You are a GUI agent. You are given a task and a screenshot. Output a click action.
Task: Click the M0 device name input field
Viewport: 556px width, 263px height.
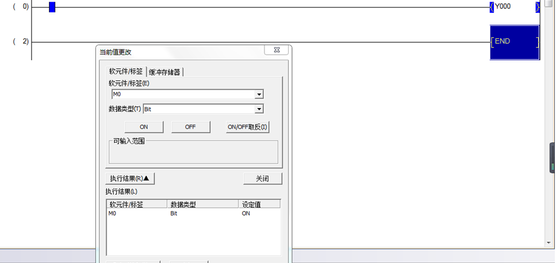coord(183,95)
